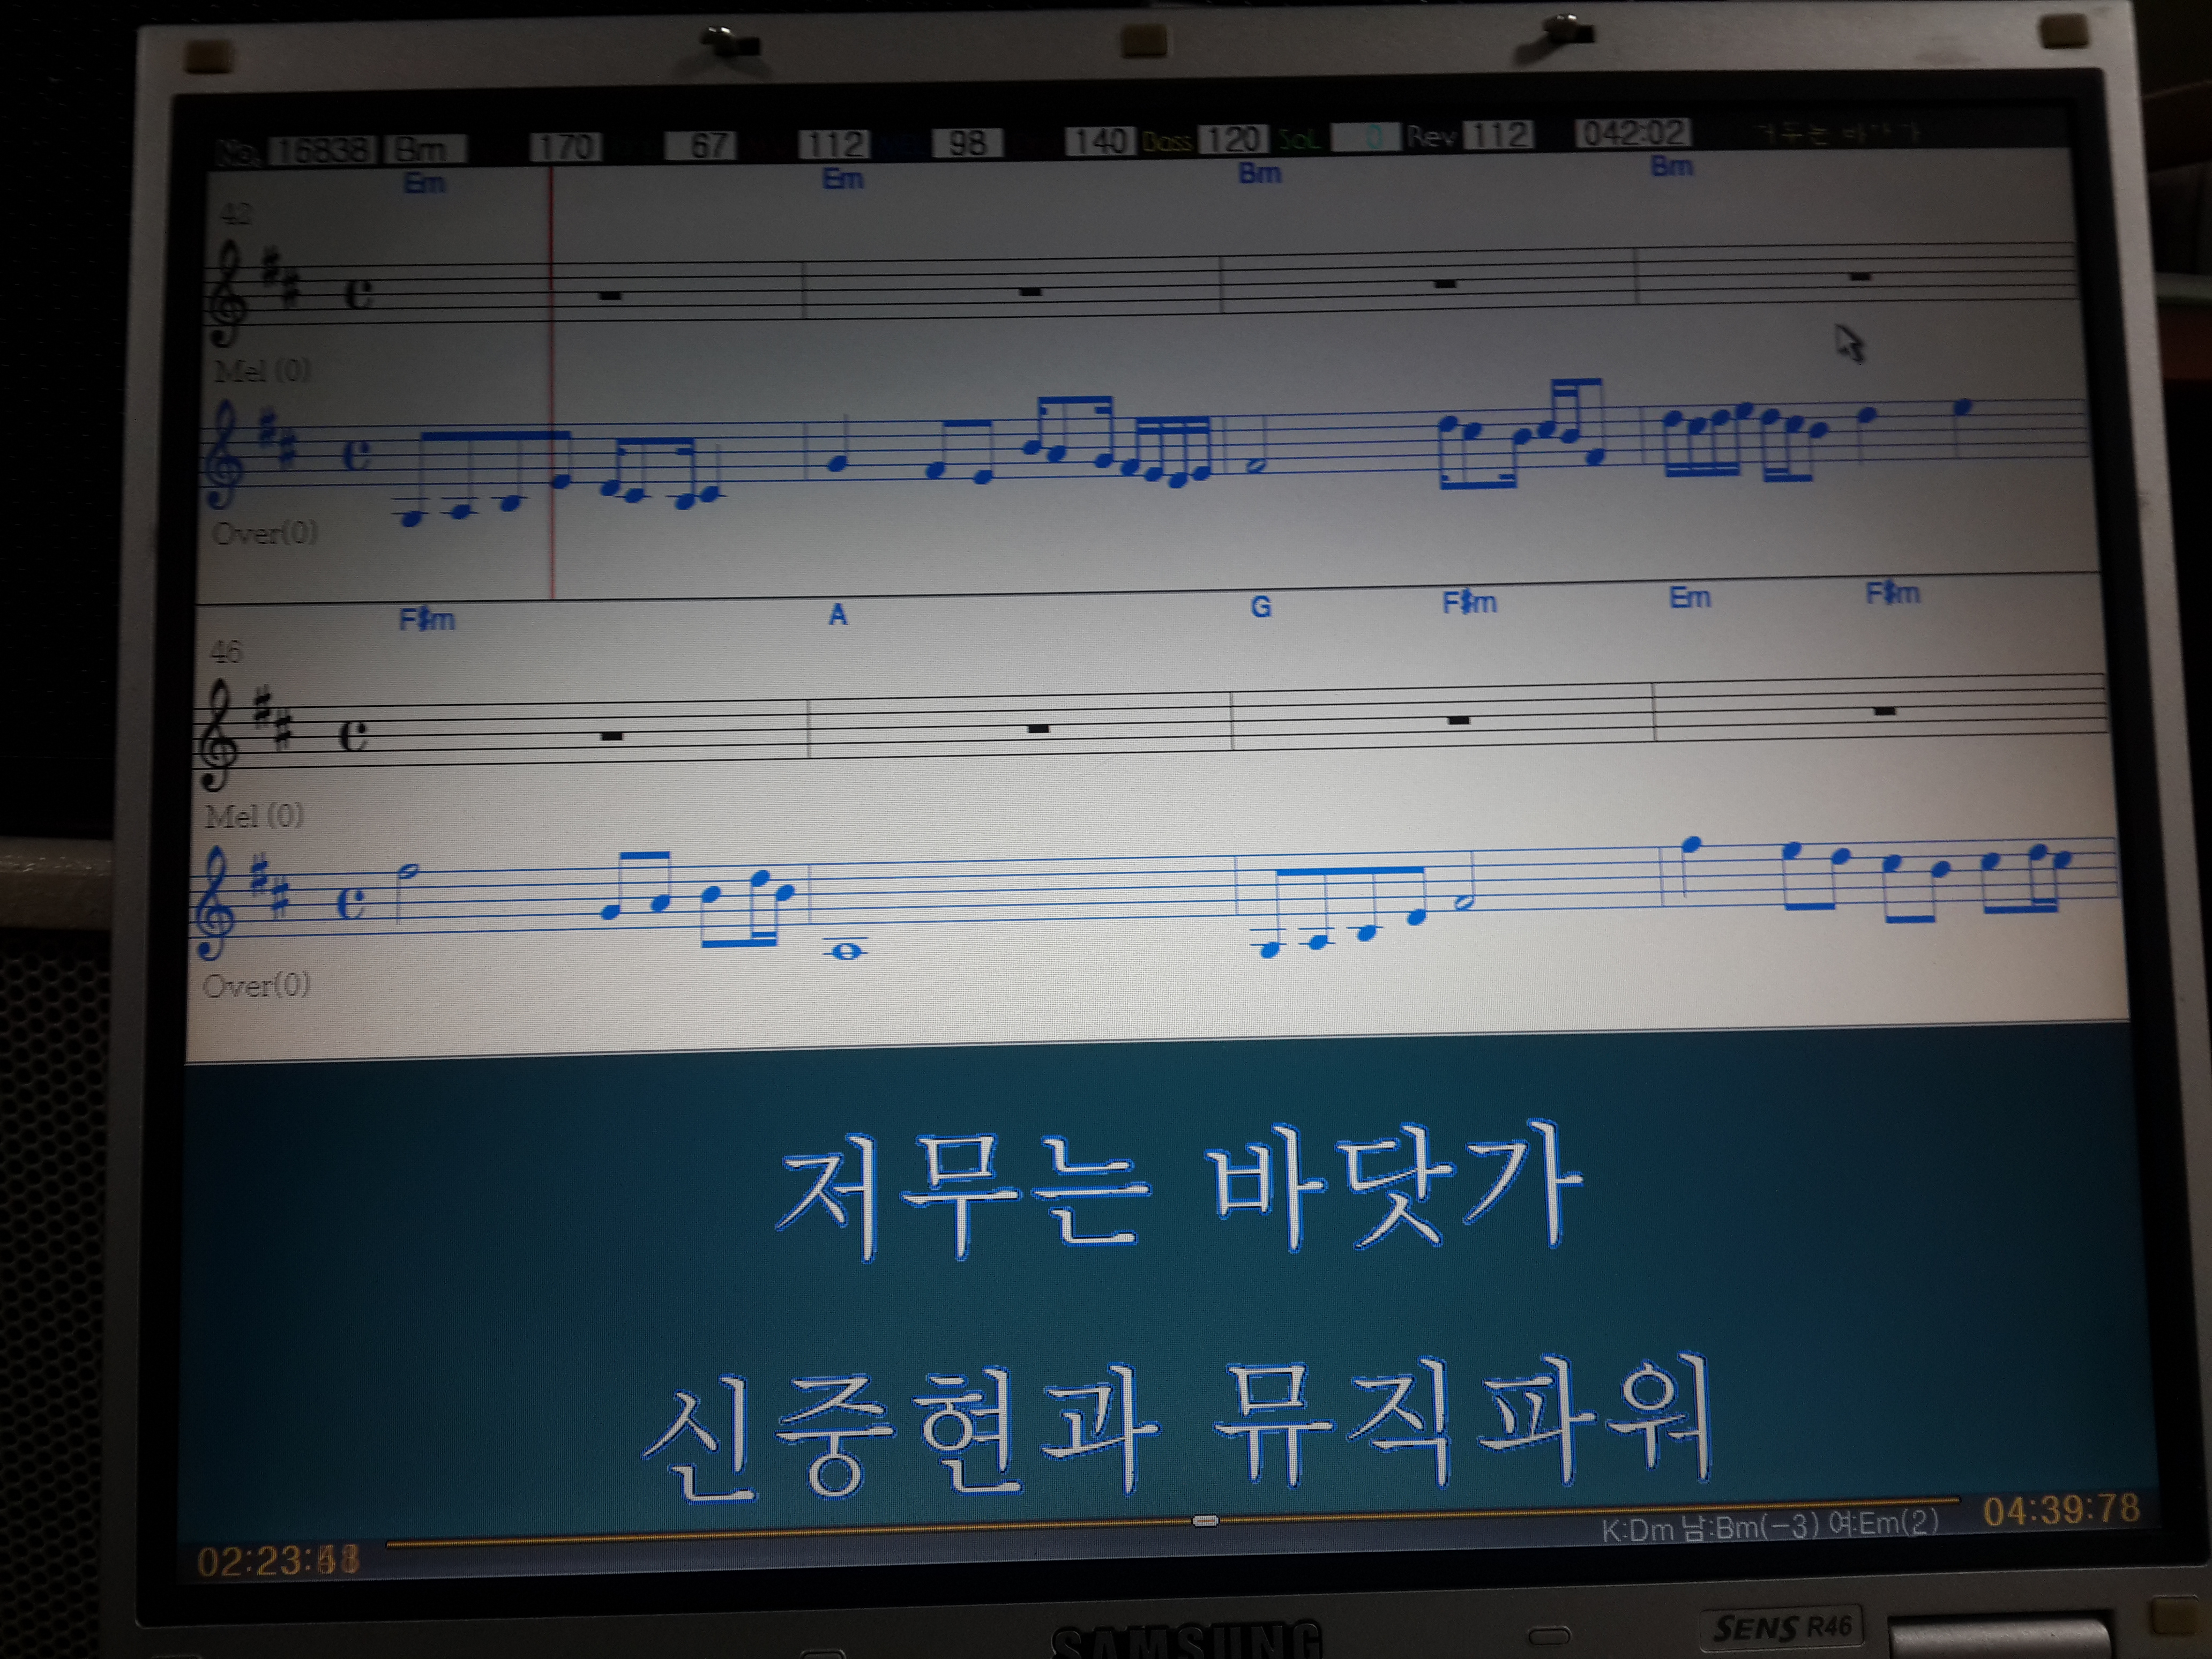2212x1659 pixels.
Task: Click the SoL value field
Action: point(1366,137)
